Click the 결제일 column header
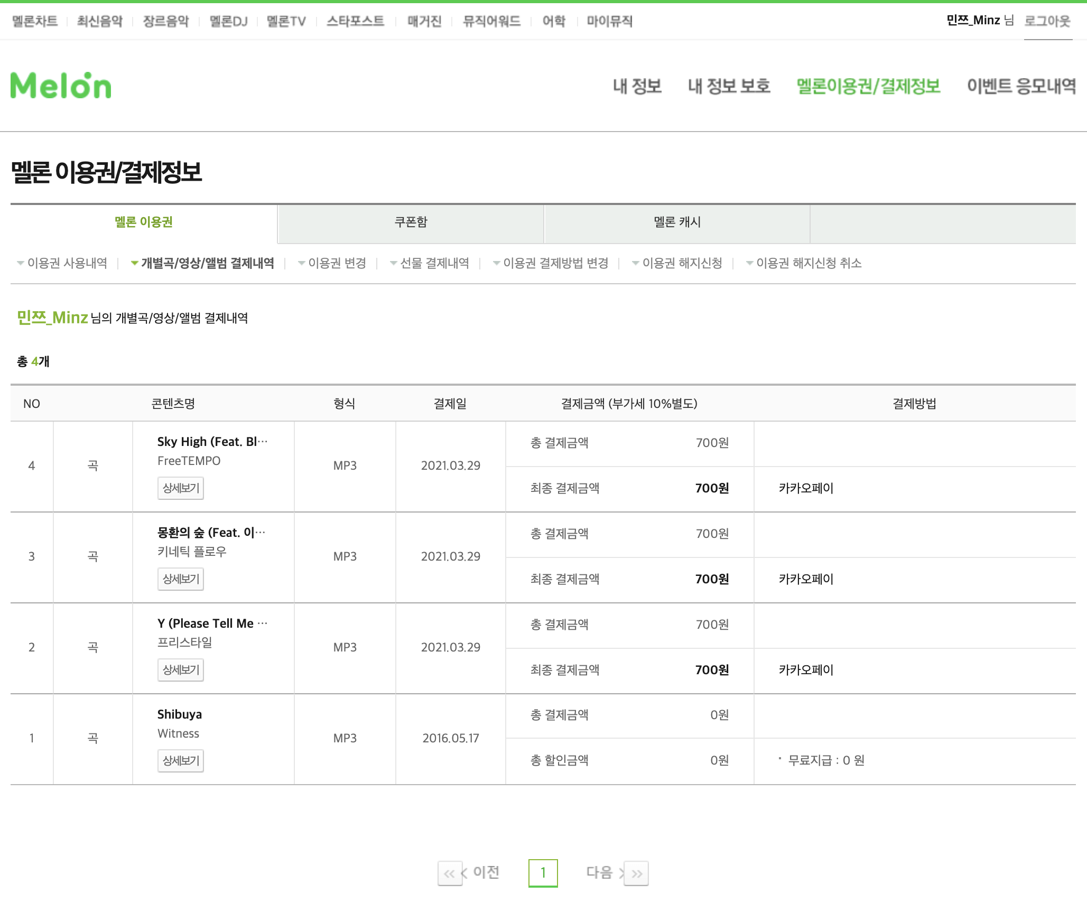Screen dimensions: 1087x903 pos(450,404)
